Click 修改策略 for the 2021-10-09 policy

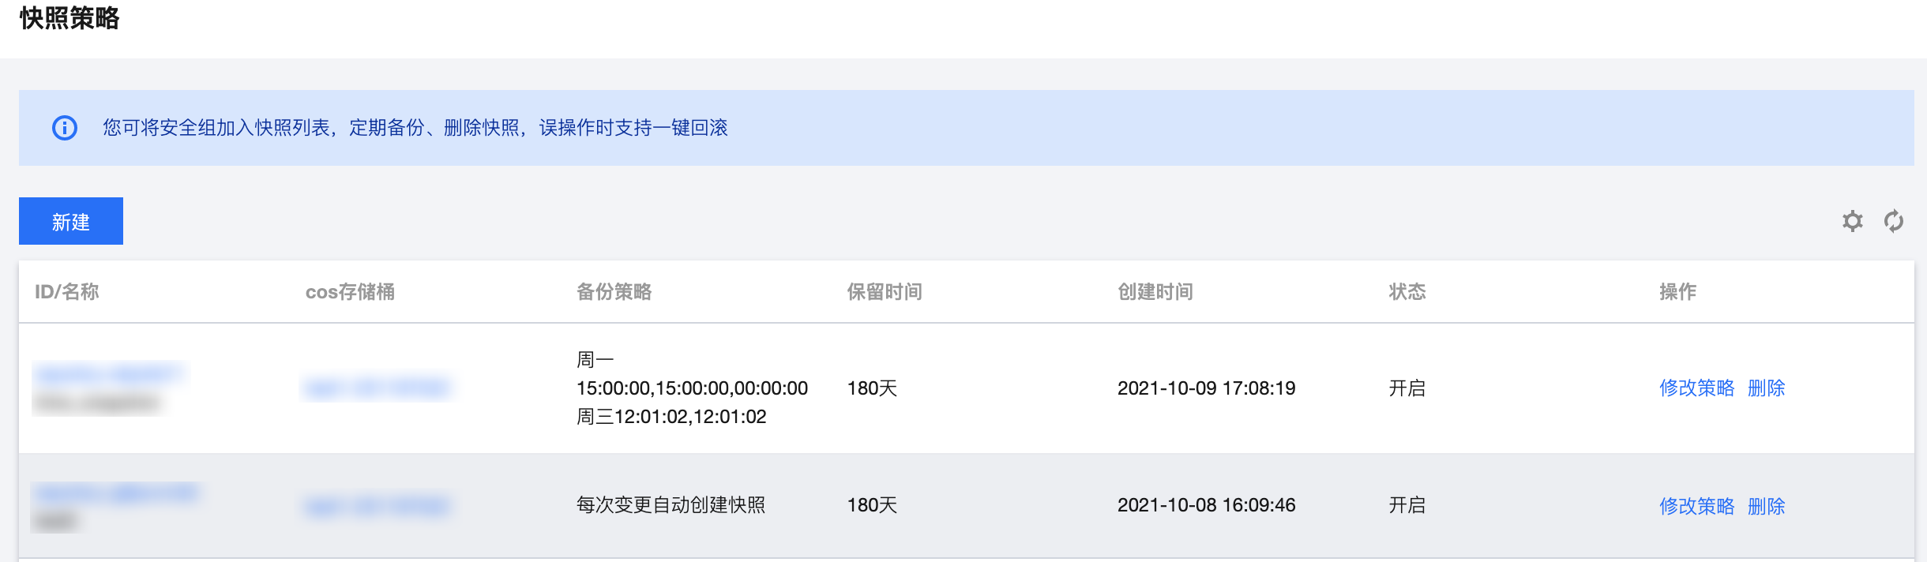click(x=1696, y=388)
